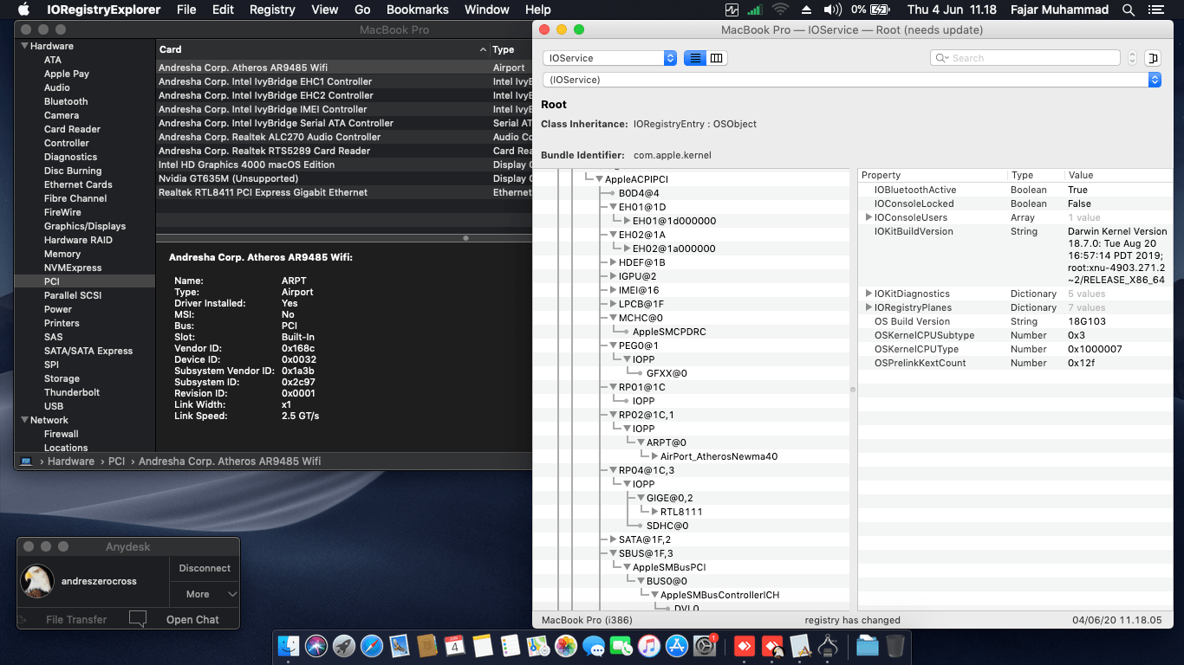Viewport: 1184px width, 665px height.
Task: Click the andreszerocross eagle avatar in AnyDesk
Action: coord(37,581)
